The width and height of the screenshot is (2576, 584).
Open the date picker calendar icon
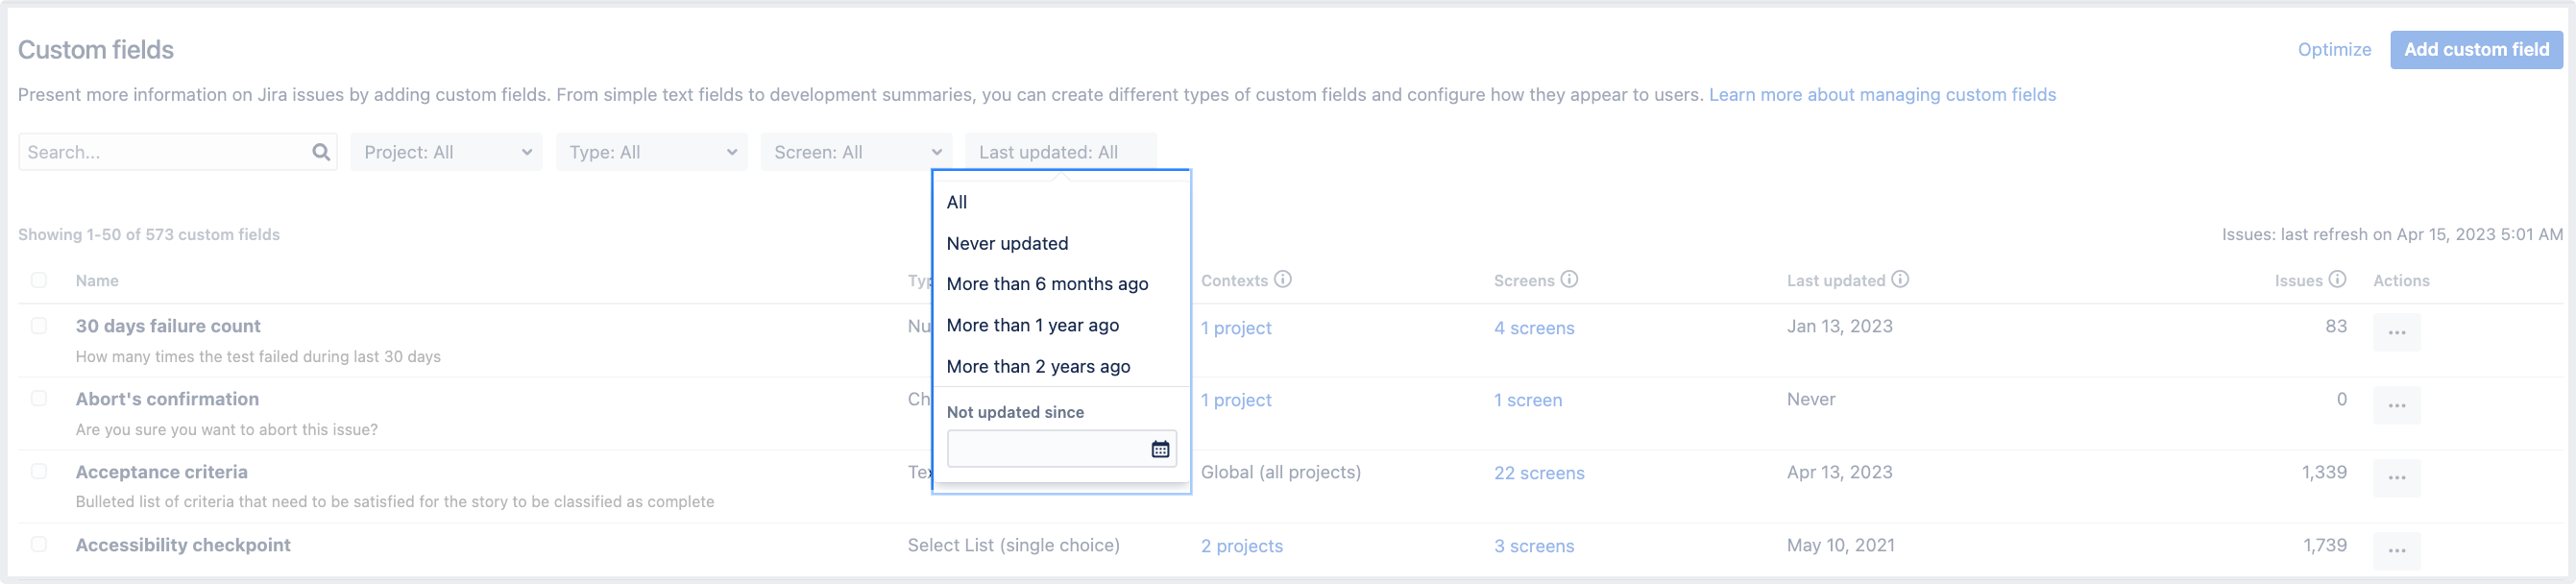(x=1159, y=448)
